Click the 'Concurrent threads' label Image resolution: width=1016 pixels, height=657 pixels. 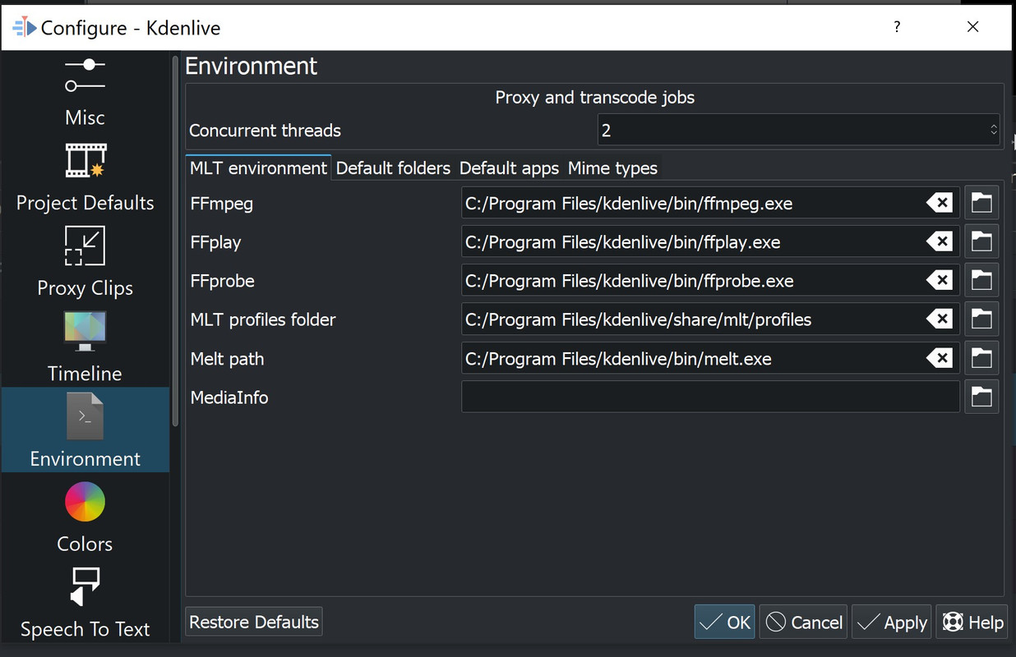tap(265, 130)
